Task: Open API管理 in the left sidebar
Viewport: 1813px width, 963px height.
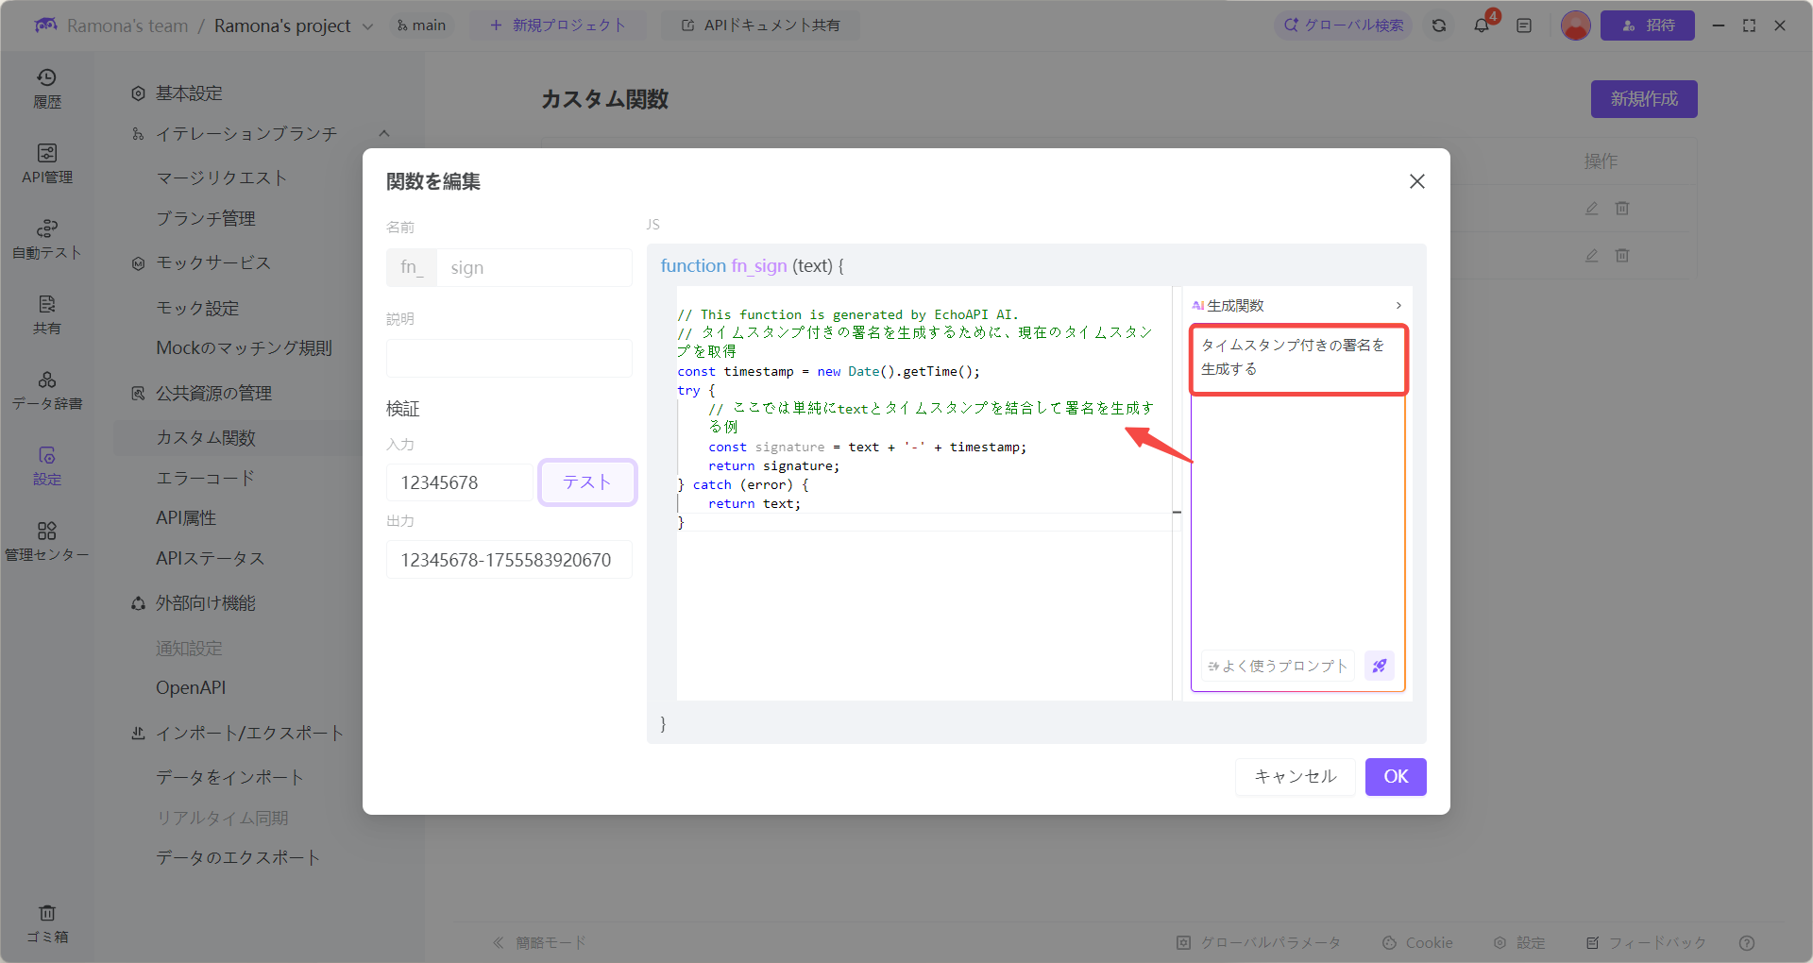Action: pos(46,164)
